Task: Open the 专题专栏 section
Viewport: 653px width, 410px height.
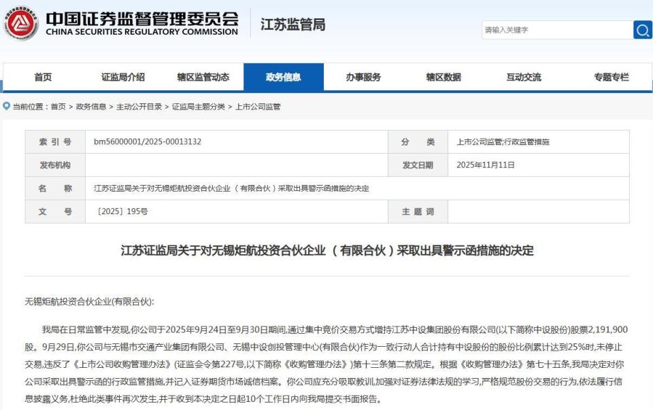Action: (x=613, y=77)
